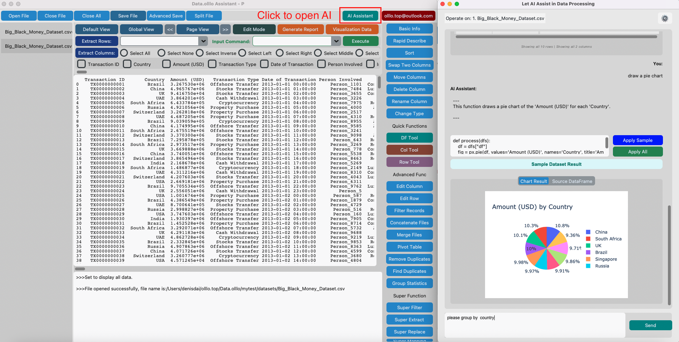Switch to the Source DataFrame tab
Viewport: 679px width, 342px height.
click(573, 181)
